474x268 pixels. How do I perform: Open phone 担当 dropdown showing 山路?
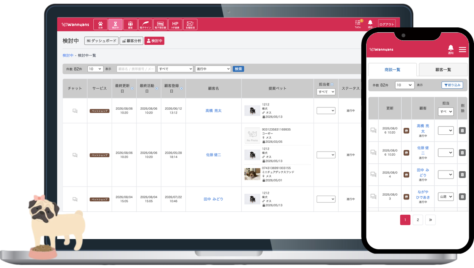(446, 197)
